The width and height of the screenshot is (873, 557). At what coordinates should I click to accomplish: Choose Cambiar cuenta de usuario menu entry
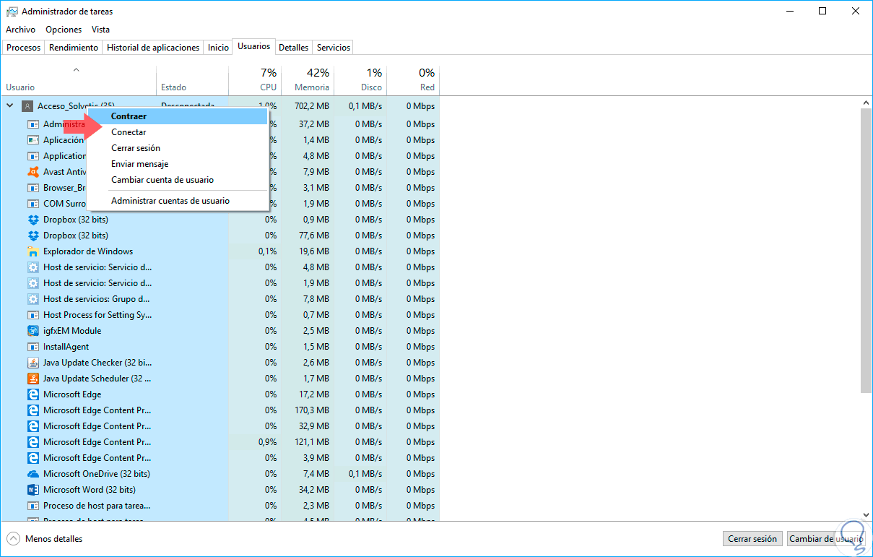pos(178,180)
